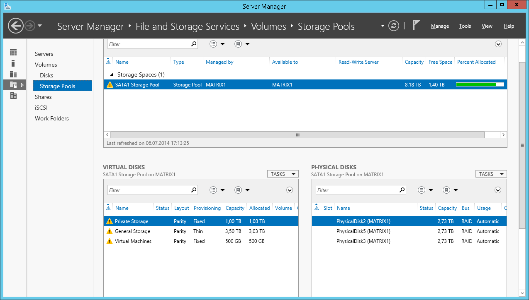The width and height of the screenshot is (529, 300).
Task: Click the search icon in the storage pools filter
Action: coord(193,44)
